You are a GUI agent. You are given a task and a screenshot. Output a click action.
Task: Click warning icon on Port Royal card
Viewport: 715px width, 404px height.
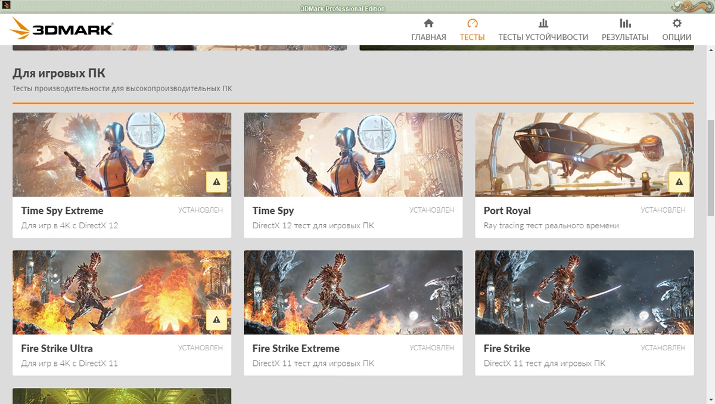tap(679, 182)
